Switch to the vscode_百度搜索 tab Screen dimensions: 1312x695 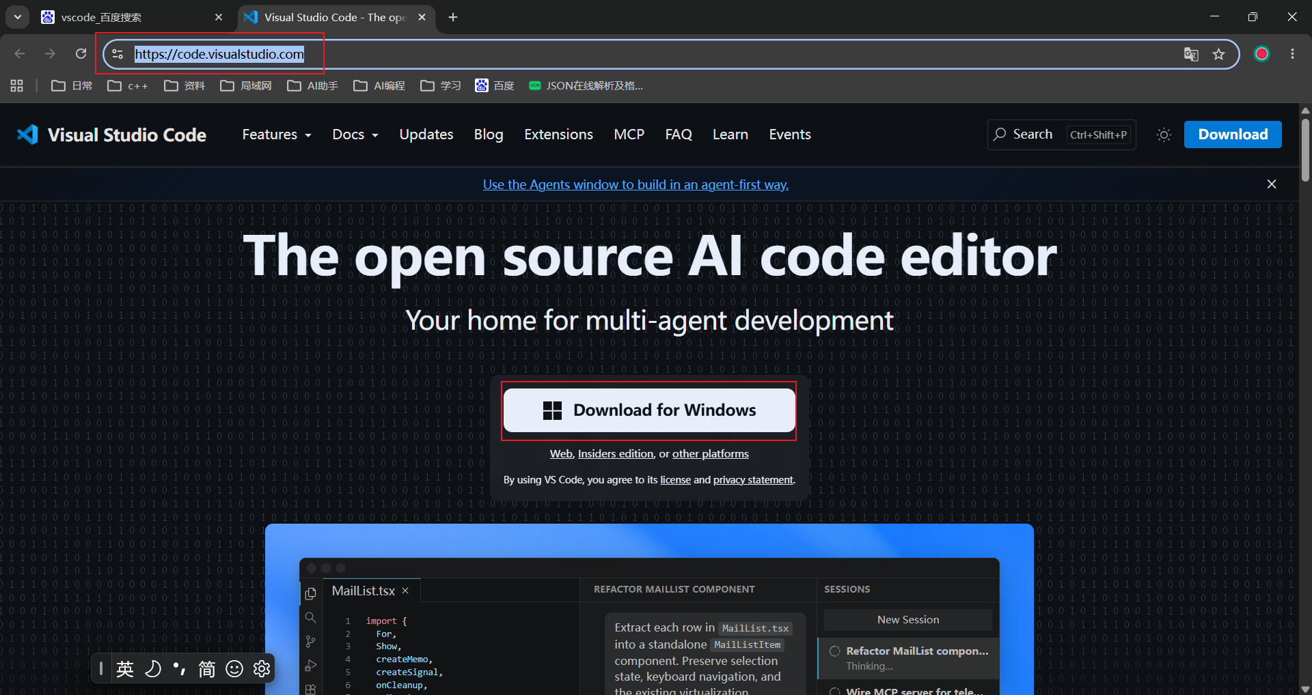(132, 17)
